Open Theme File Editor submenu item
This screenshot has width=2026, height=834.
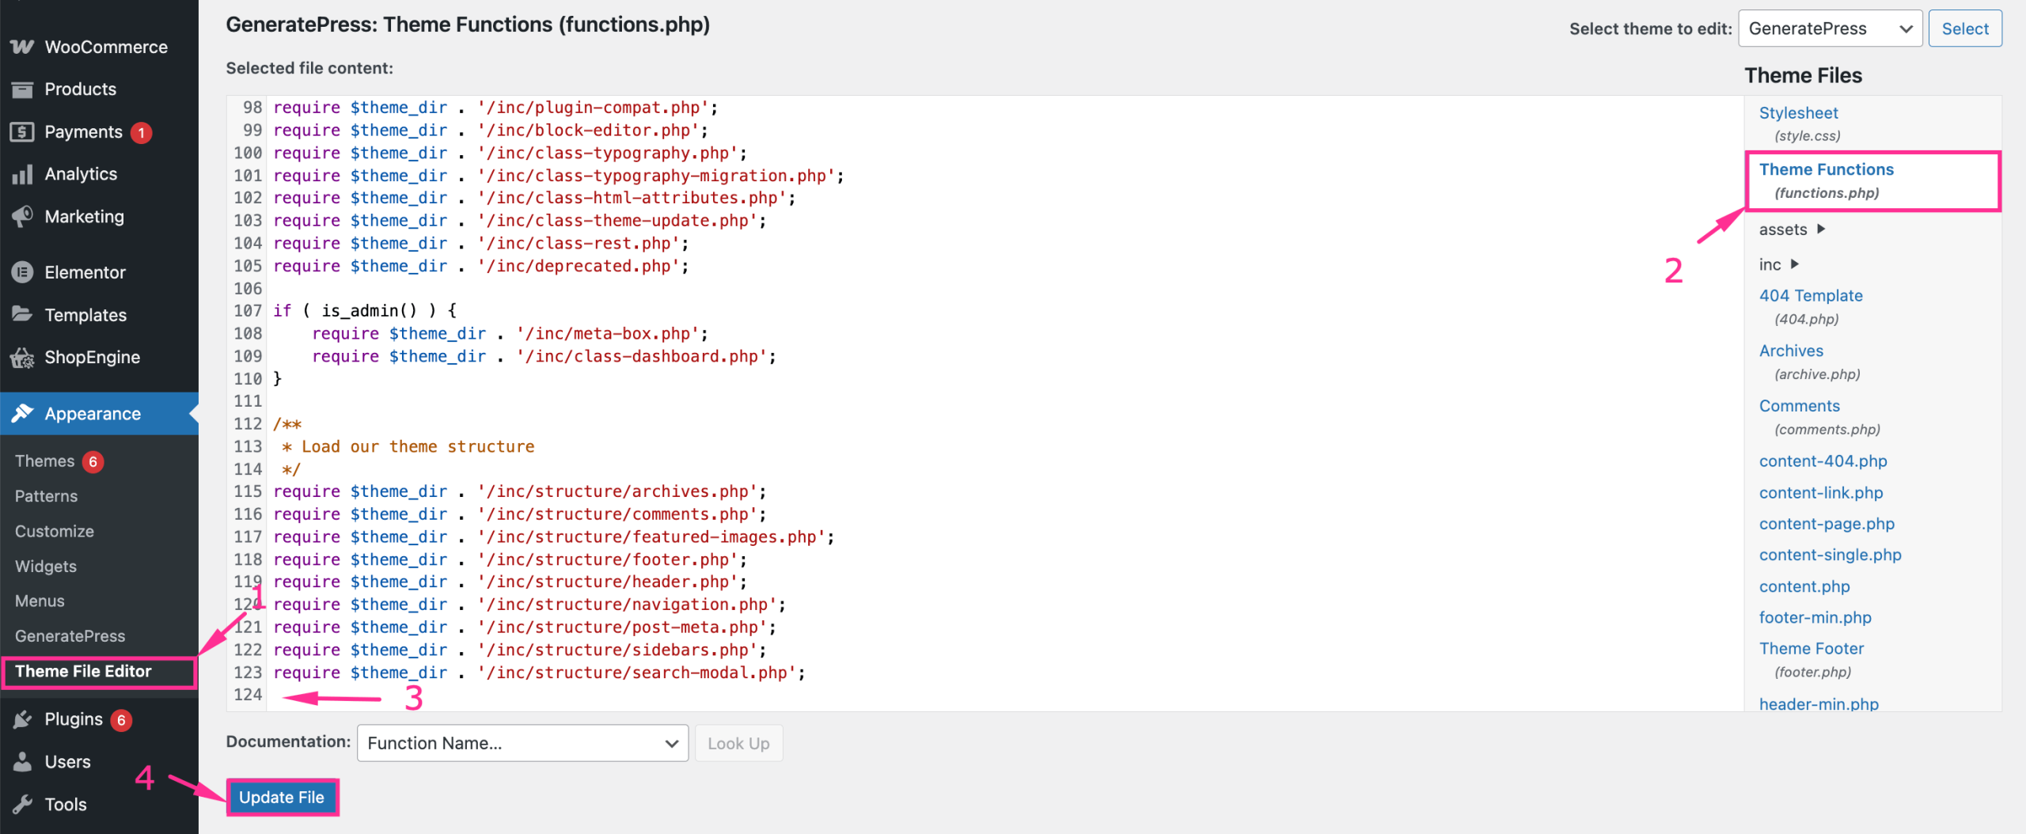(83, 671)
